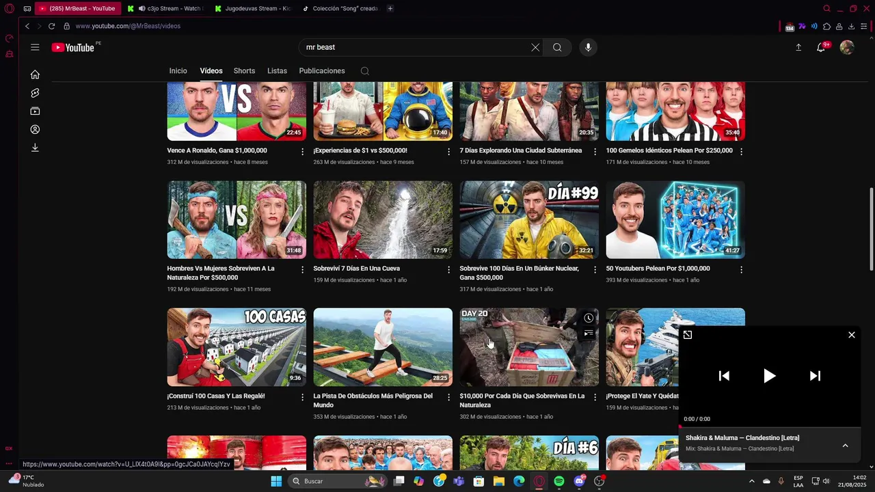Open Subscriptions from the left mini sidebar
The width and height of the screenshot is (875, 492).
click(35, 111)
